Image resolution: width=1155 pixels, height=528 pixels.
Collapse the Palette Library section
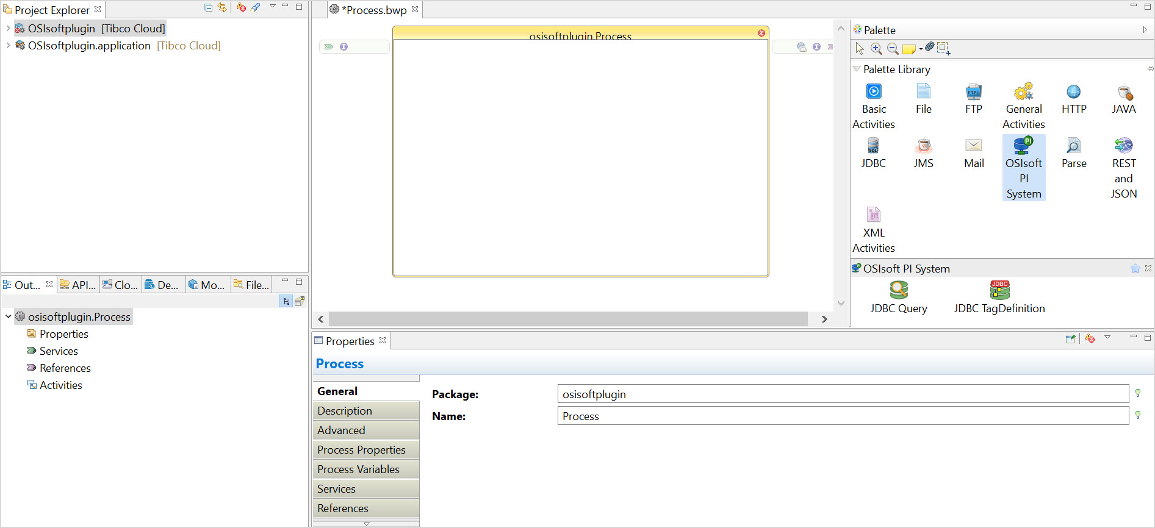(x=857, y=69)
